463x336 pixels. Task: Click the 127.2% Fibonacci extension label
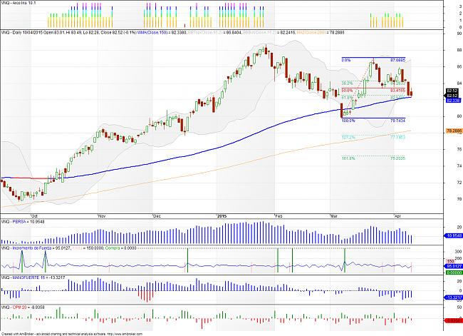(x=348, y=137)
